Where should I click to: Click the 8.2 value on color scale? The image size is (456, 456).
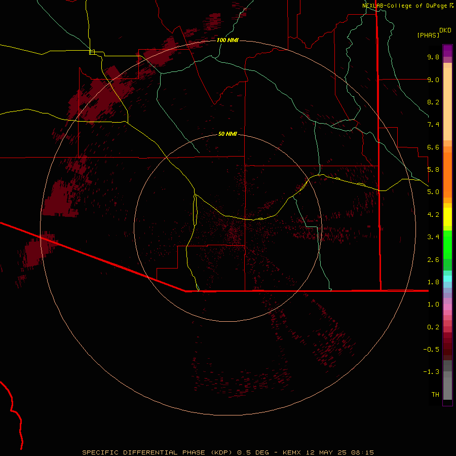(x=433, y=102)
